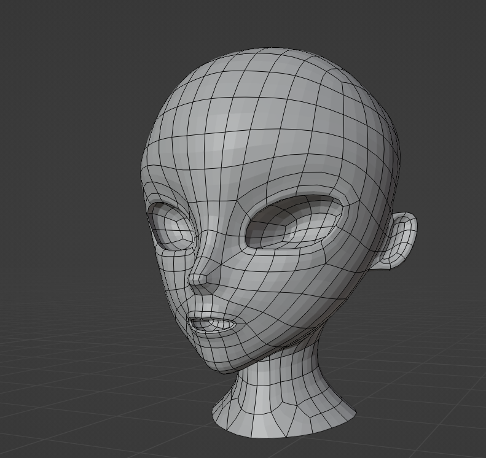Select the flared base of the neck
This screenshot has height=458, width=486.
(283, 421)
